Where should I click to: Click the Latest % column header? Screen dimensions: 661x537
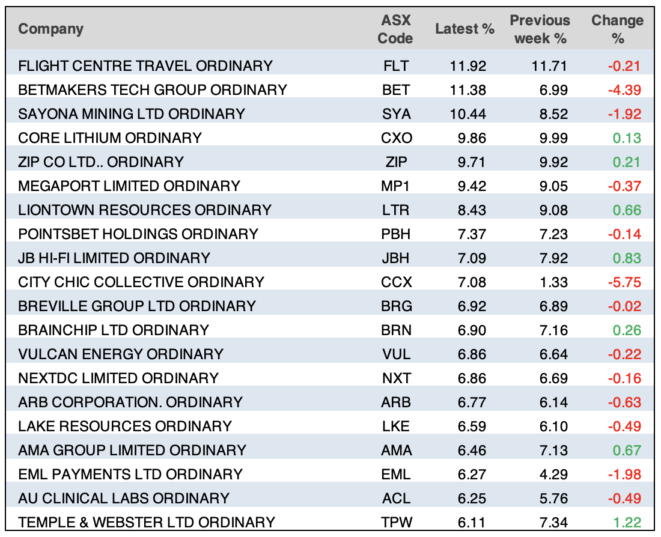(465, 29)
